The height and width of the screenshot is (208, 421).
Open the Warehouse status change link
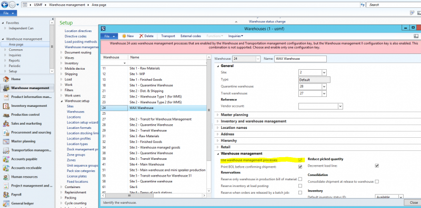[x=267, y=21]
